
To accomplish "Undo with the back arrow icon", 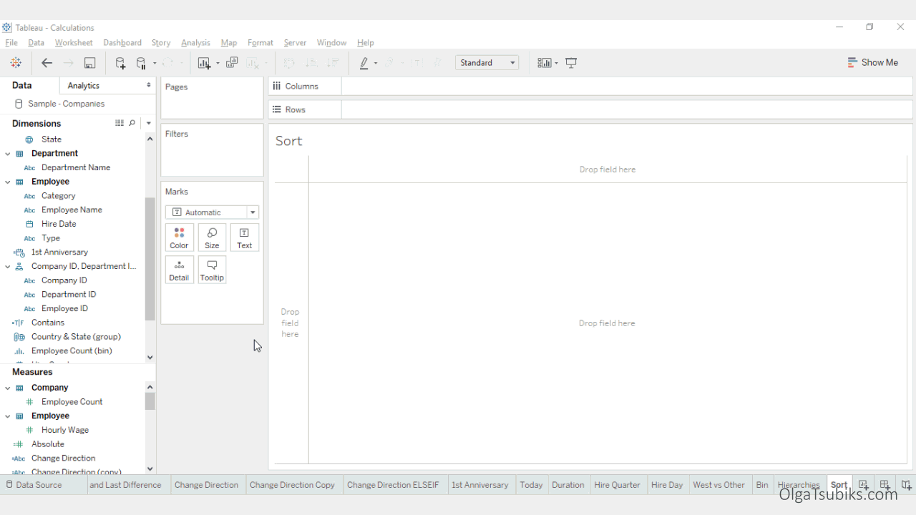I will pyautogui.click(x=47, y=63).
